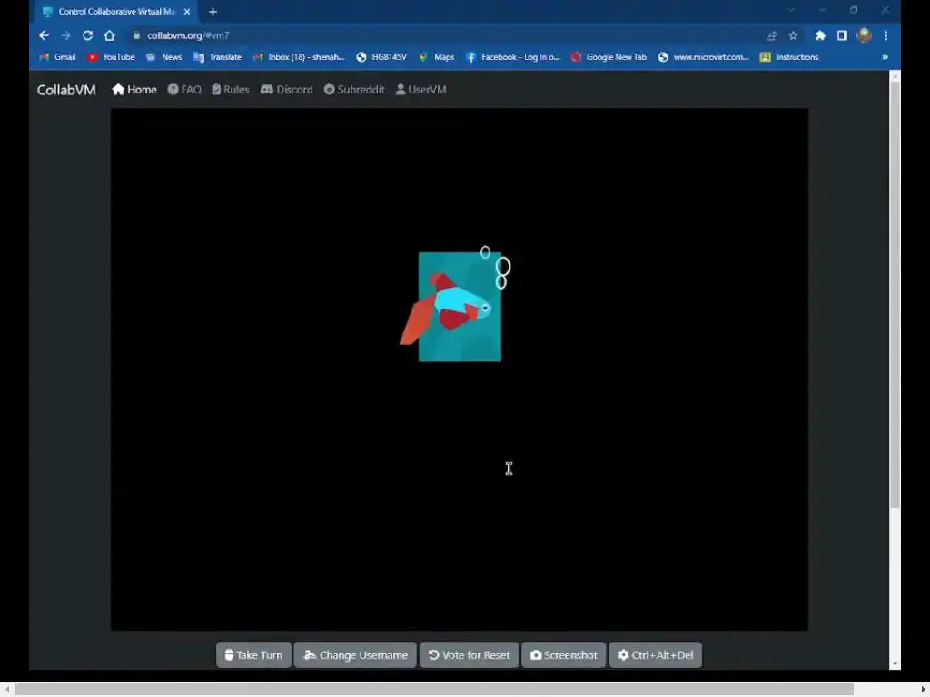
Task: Click the bottom horizontal scrollbar thumb
Action: [x=434, y=690]
